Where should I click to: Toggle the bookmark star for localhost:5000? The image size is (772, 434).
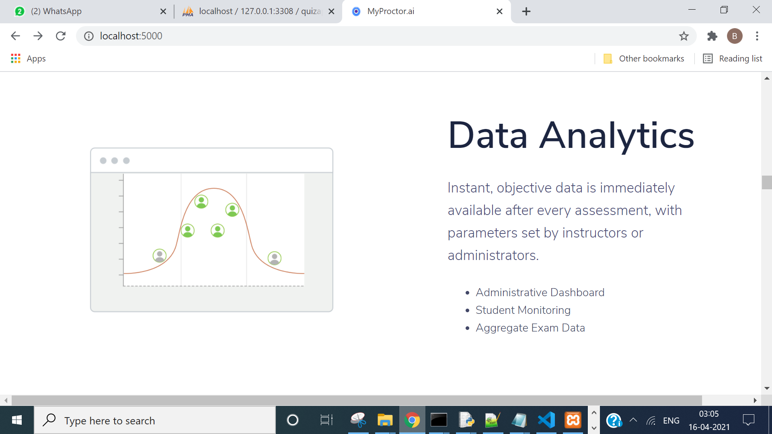(x=684, y=36)
